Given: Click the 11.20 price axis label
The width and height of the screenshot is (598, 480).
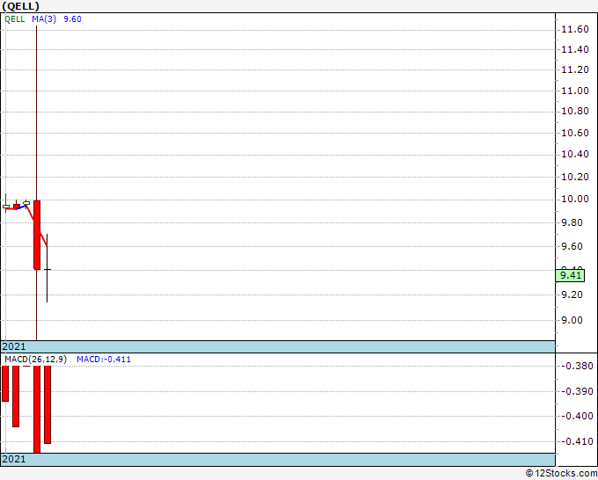Looking at the screenshot, I should tap(575, 69).
